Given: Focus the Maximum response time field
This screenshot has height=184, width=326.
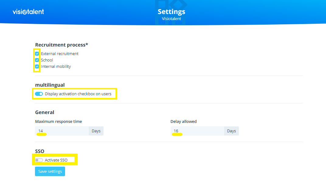Looking at the screenshot, I should (62, 131).
